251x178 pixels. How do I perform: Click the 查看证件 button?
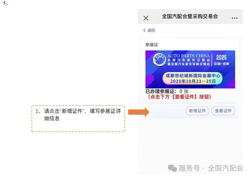coord(223,111)
